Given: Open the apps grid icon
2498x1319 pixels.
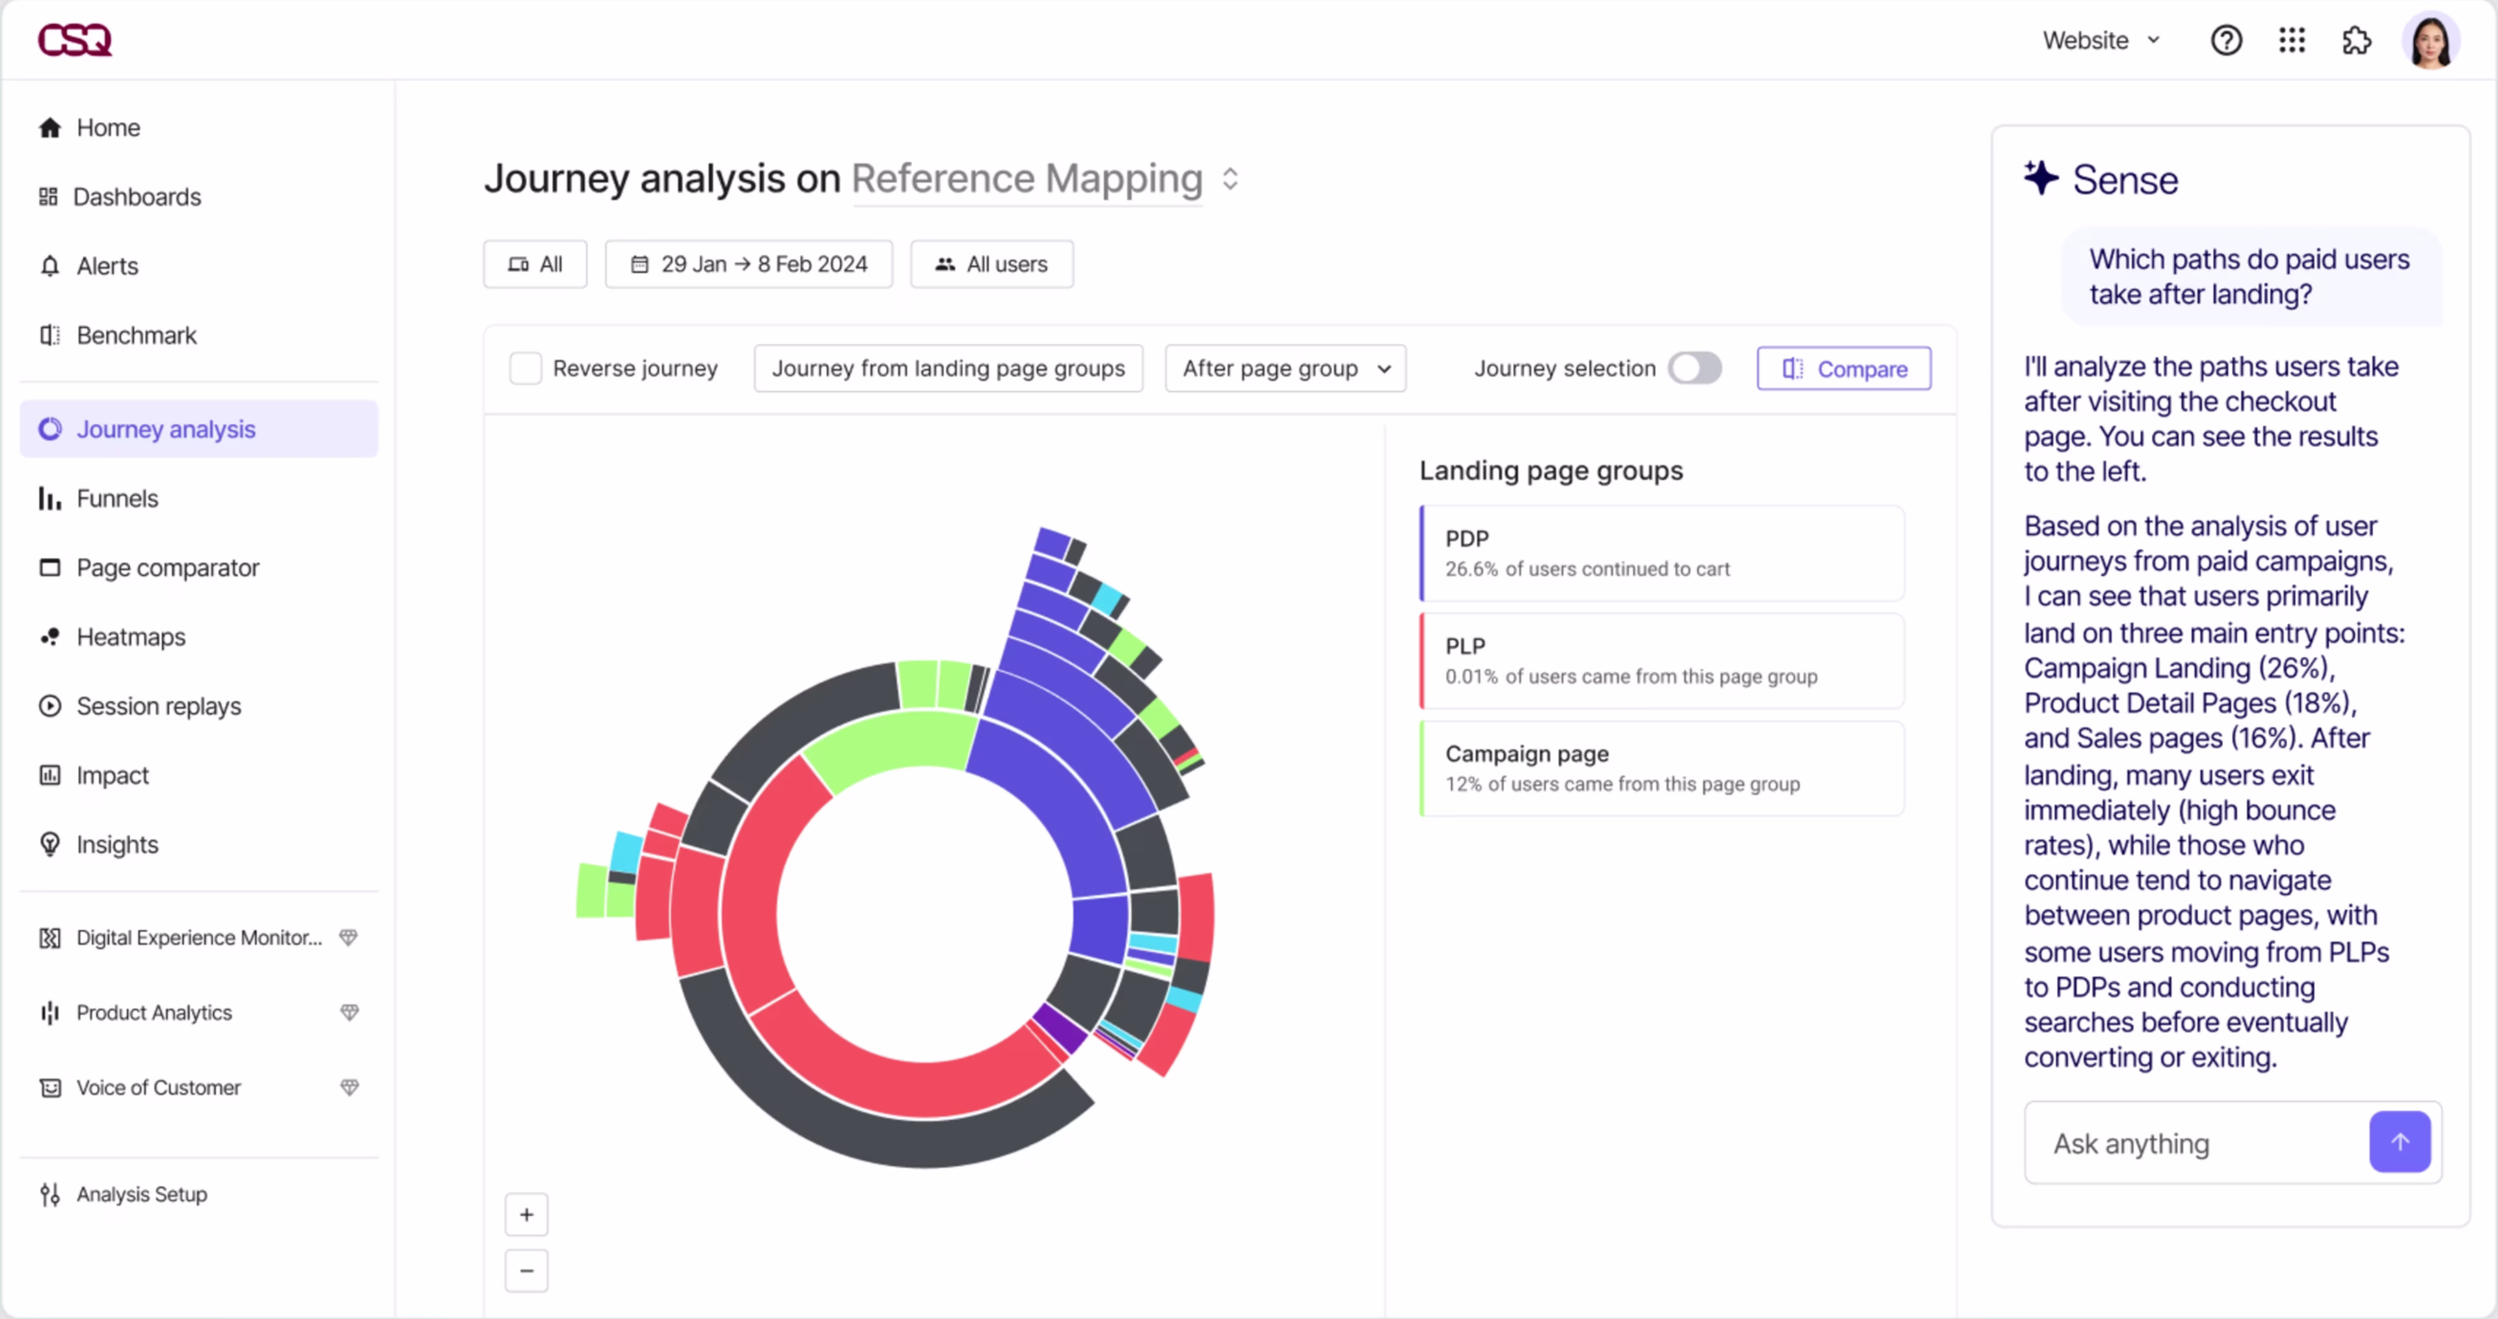Looking at the screenshot, I should pyautogui.click(x=2291, y=41).
